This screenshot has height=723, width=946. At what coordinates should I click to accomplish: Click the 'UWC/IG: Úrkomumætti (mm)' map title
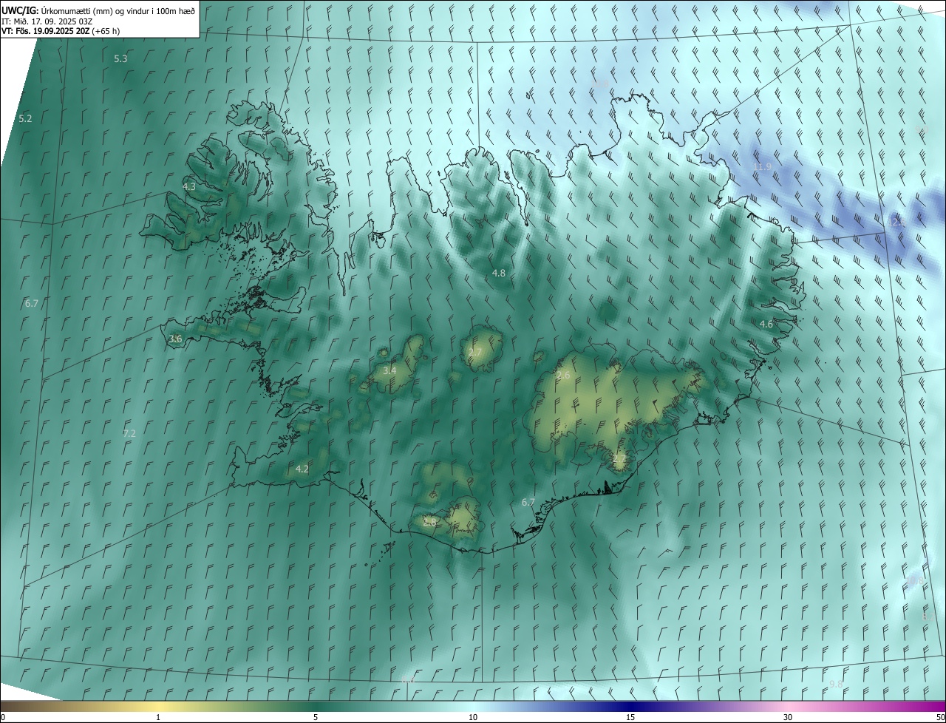click(x=99, y=10)
